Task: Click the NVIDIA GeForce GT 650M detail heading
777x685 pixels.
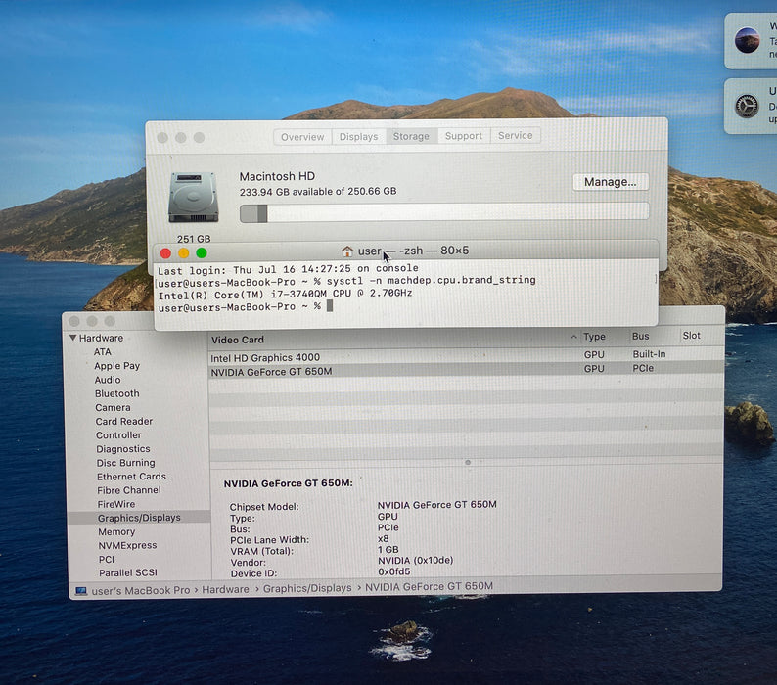Action: (x=288, y=483)
